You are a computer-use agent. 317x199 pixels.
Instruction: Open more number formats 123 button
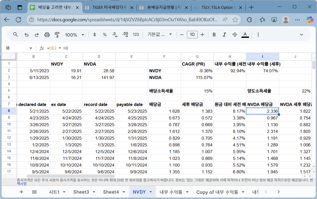point(136,34)
